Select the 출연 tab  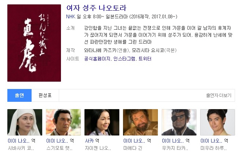[19, 95]
